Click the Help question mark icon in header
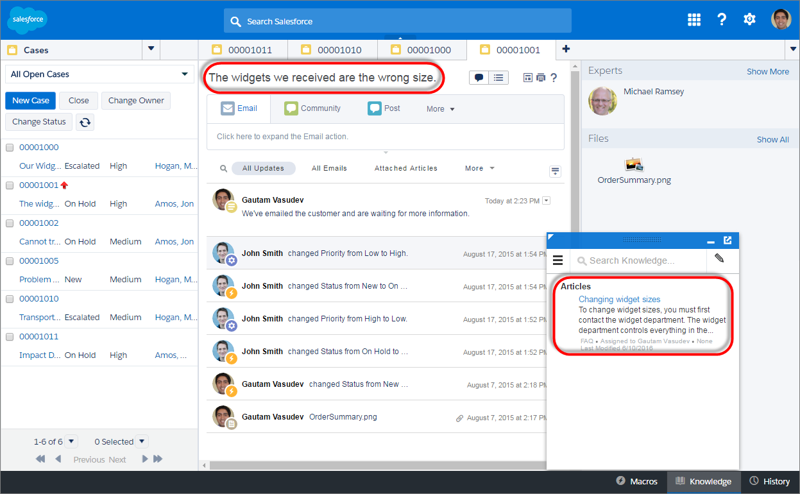The width and height of the screenshot is (800, 494). coord(722,20)
